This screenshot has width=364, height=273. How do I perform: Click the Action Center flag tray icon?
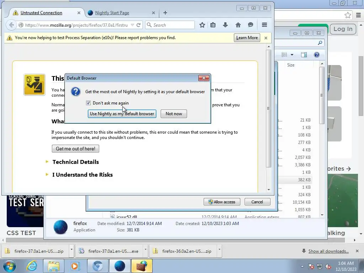click(x=311, y=267)
